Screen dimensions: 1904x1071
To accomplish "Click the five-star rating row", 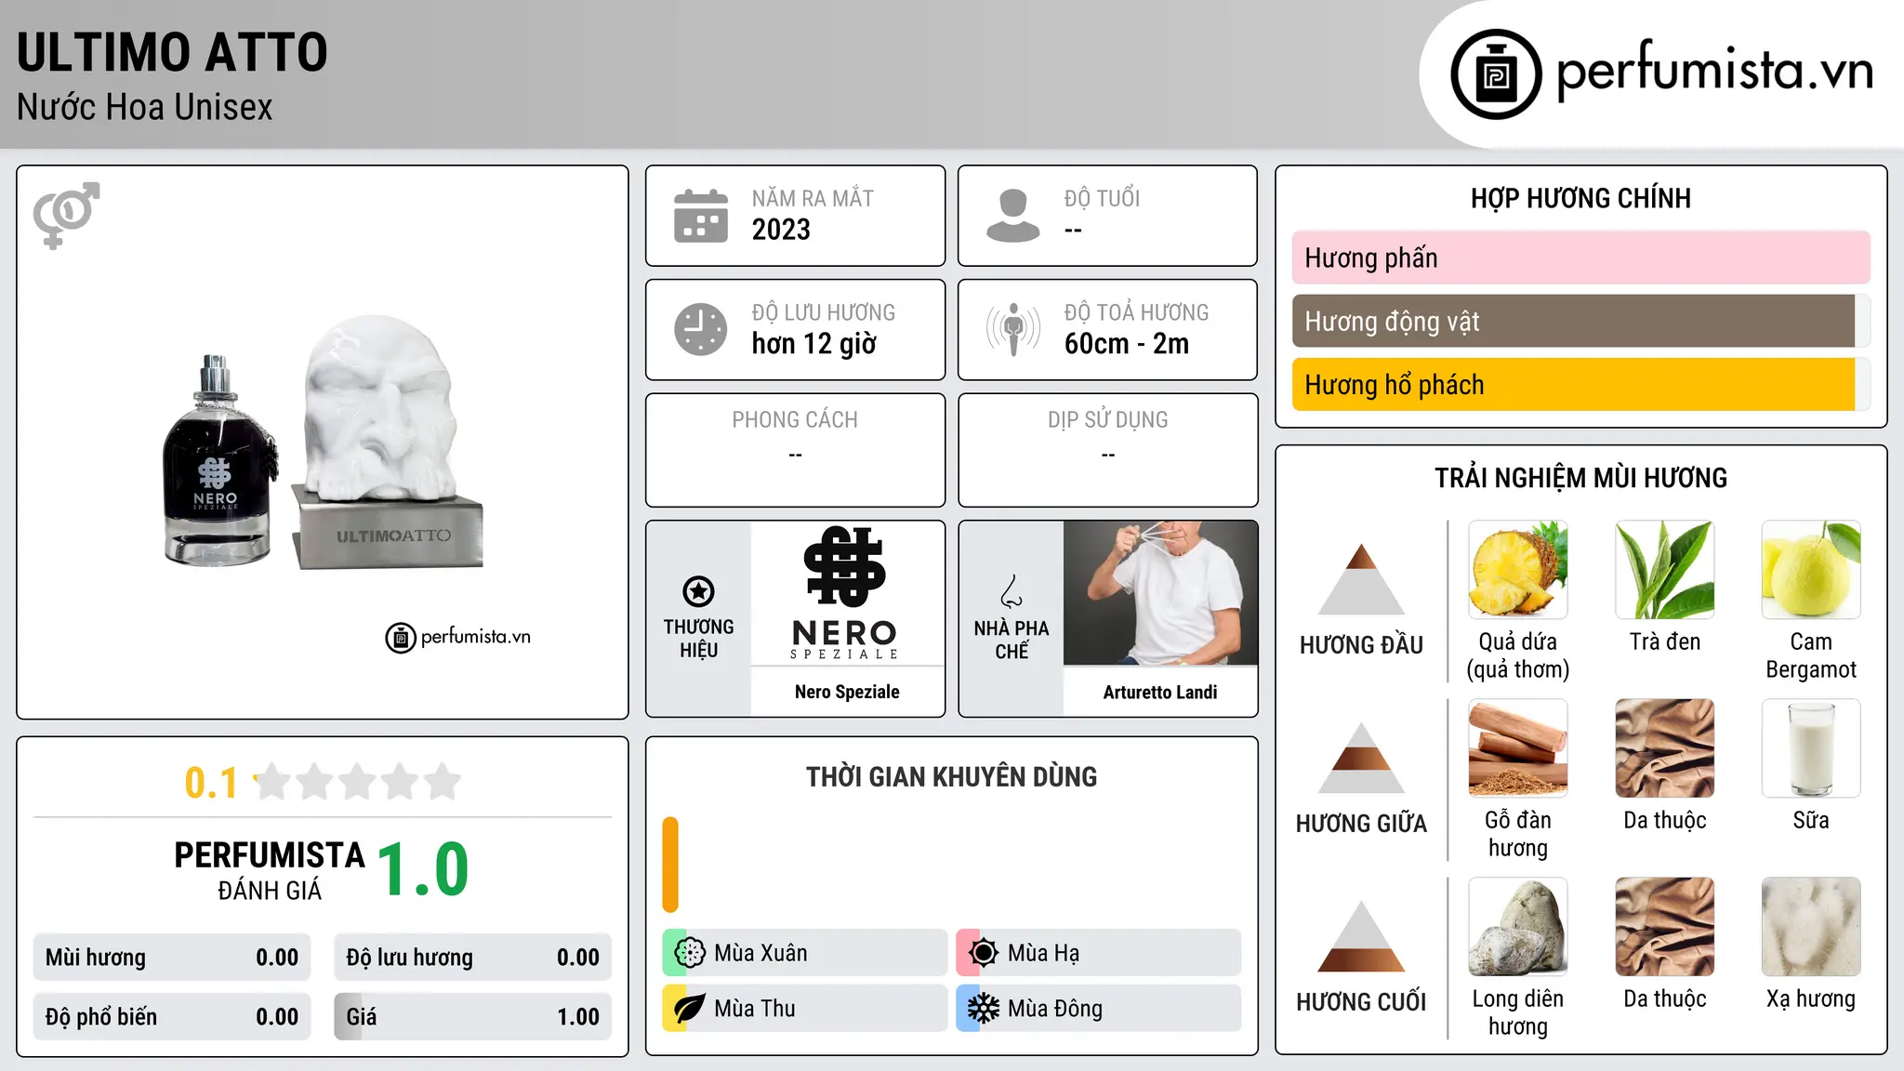I will pyautogui.click(x=358, y=783).
